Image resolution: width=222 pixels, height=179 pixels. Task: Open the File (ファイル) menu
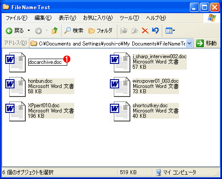coord(16,18)
